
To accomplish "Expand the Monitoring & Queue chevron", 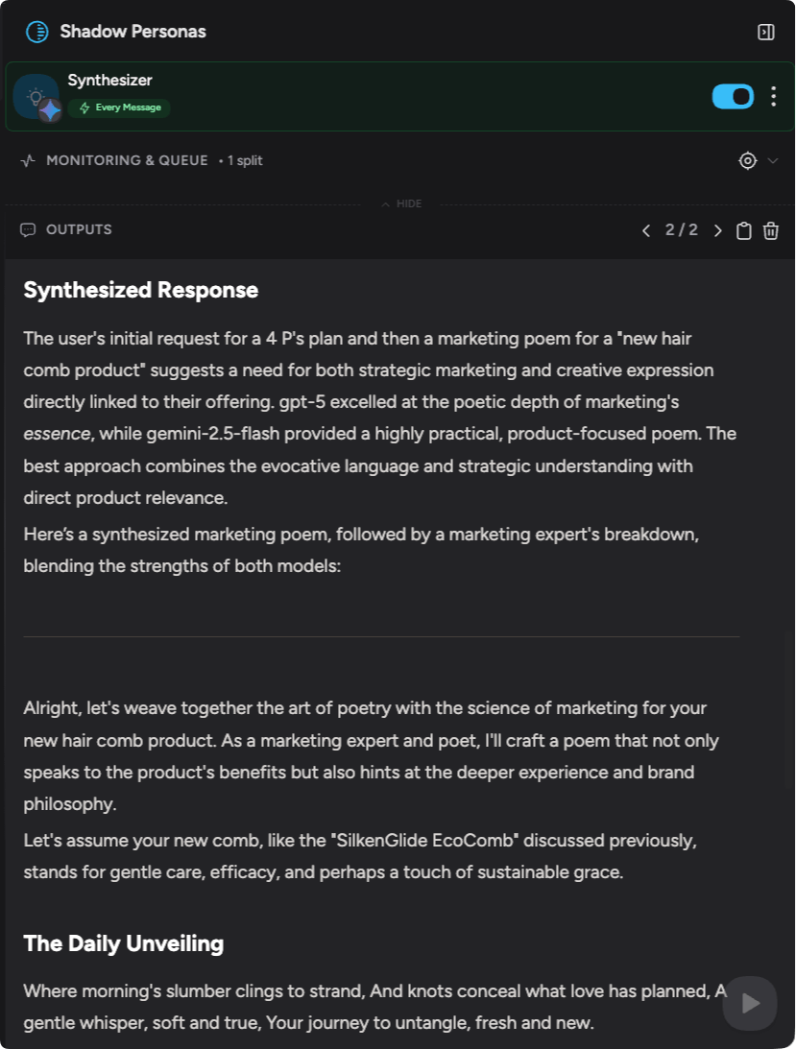I will 773,160.
